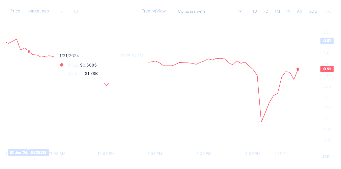Open the TradingView chart view

click(153, 11)
